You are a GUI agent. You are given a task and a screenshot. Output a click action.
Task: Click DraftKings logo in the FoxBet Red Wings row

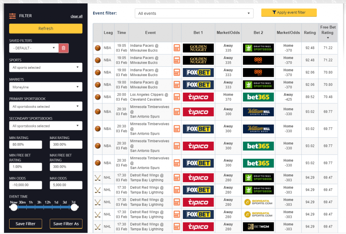pyautogui.click(x=258, y=190)
